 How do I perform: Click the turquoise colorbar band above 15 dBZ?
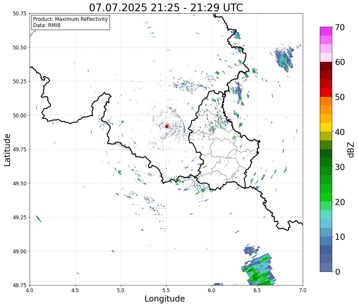[326, 214]
